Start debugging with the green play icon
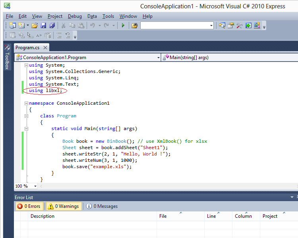Viewport: 298px width, 238px height. click(123, 25)
